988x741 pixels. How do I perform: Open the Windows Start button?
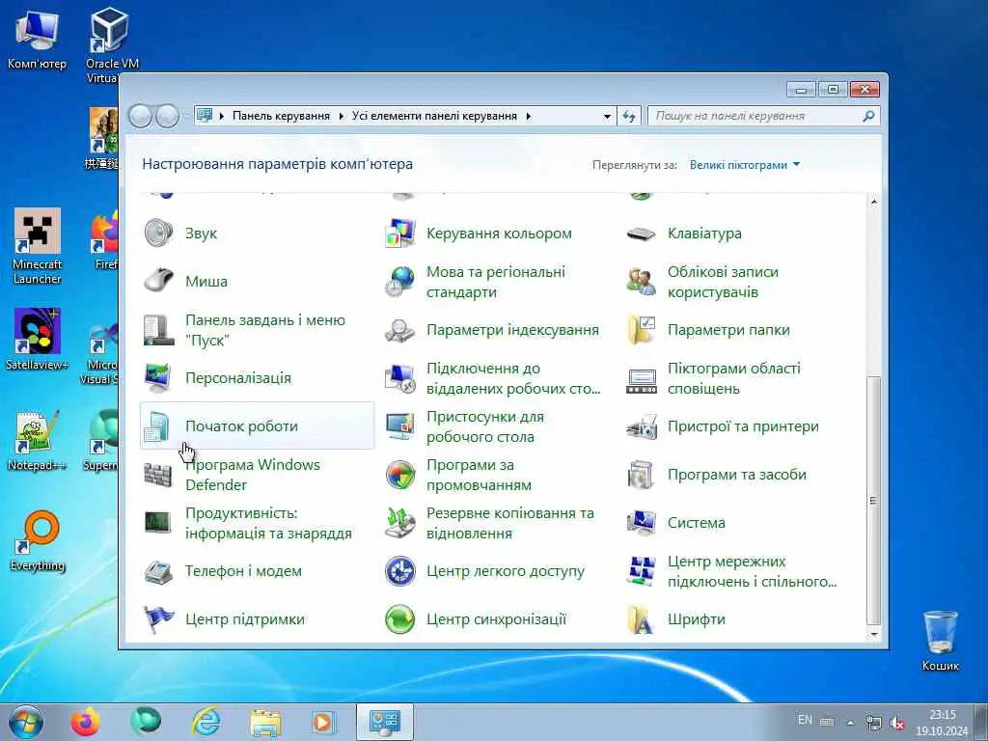[x=26, y=722]
